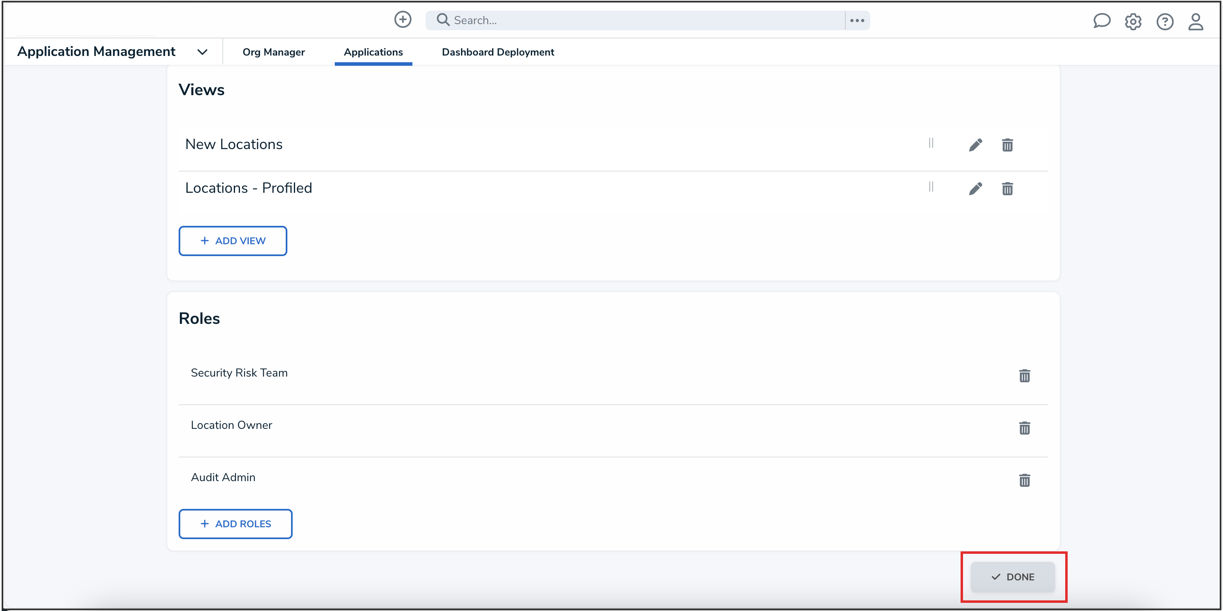Click the plus circle create icon
Viewport: 1223px width, 611px height.
click(x=403, y=20)
